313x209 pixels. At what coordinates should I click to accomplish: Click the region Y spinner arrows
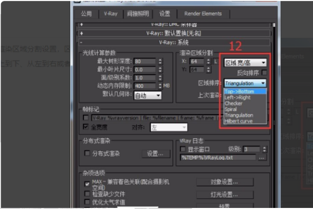(x=208, y=70)
